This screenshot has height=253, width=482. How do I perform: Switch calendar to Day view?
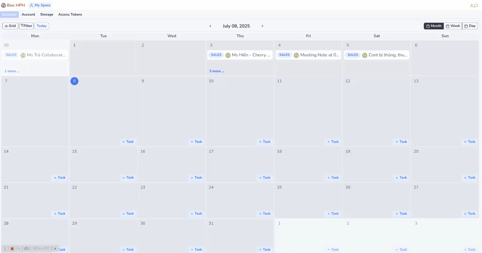(x=470, y=26)
